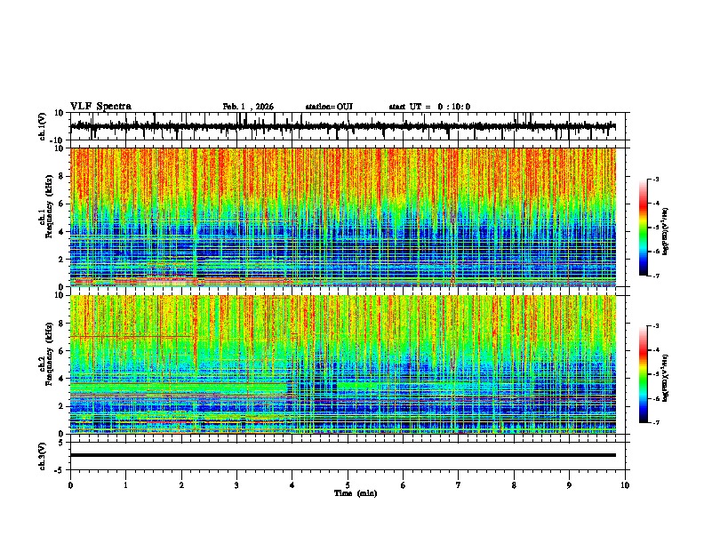Click the ch.1(V) waveform strip at top

pos(343,126)
